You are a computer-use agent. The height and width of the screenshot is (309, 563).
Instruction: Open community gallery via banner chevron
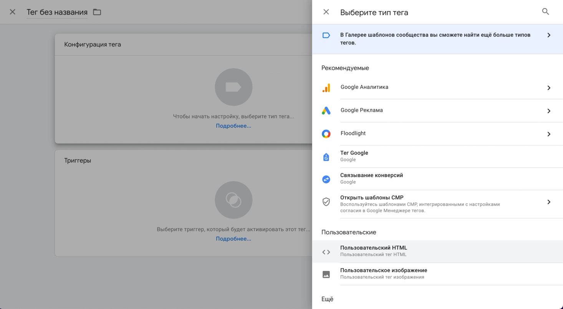549,35
